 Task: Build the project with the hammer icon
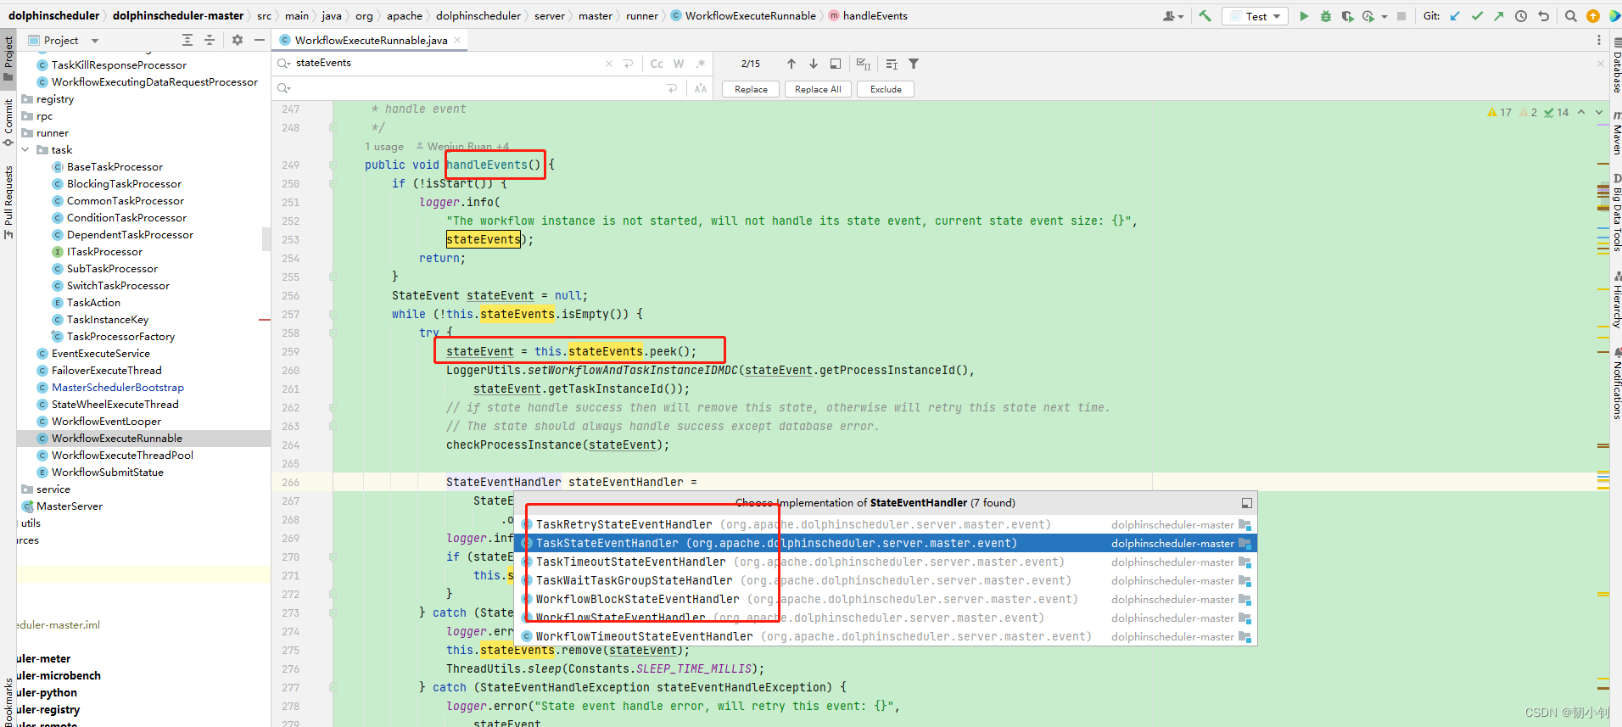click(1205, 16)
